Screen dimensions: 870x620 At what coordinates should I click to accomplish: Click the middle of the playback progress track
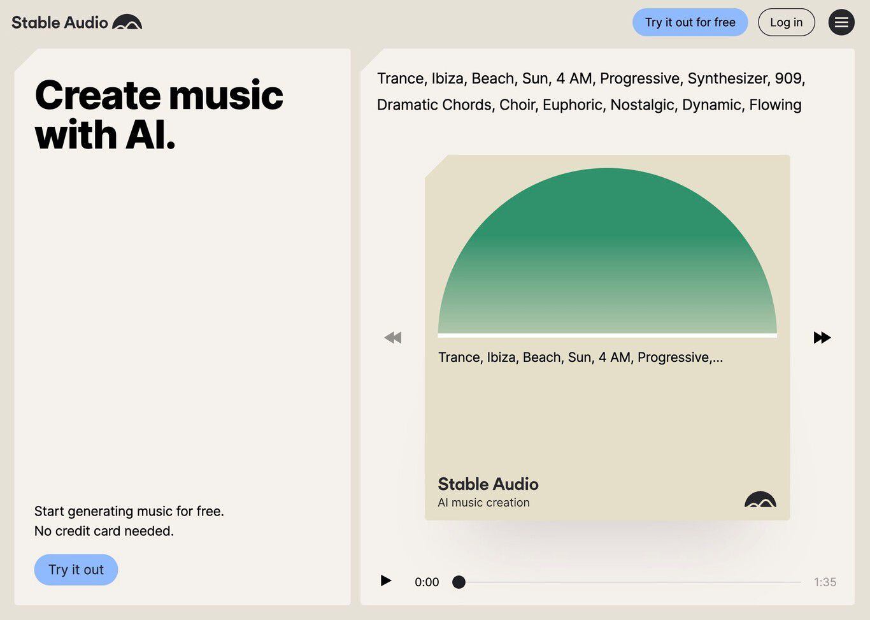(629, 582)
